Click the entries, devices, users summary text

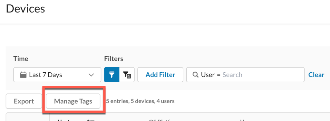point(140,101)
